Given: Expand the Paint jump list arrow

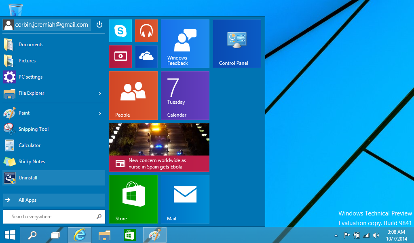Looking at the screenshot, I should click(99, 113).
